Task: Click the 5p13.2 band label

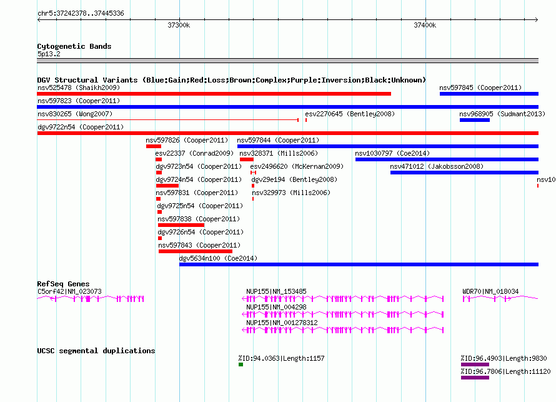Action: [49, 54]
